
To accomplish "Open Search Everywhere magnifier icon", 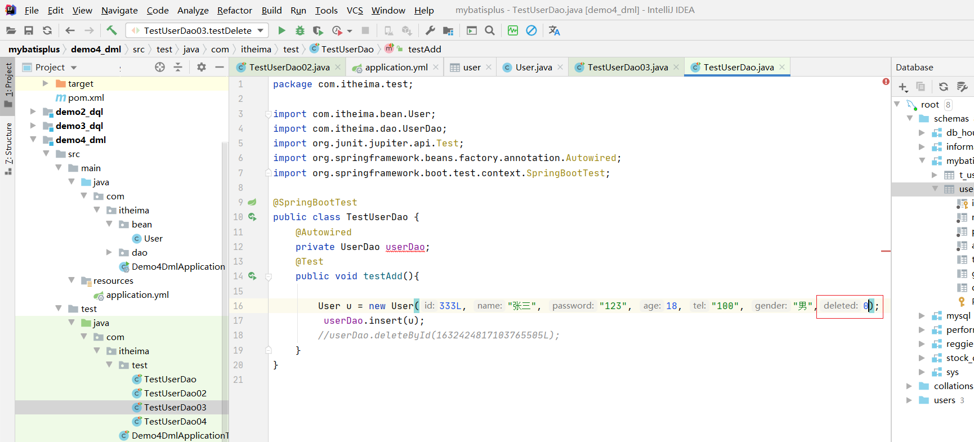I will click(490, 30).
